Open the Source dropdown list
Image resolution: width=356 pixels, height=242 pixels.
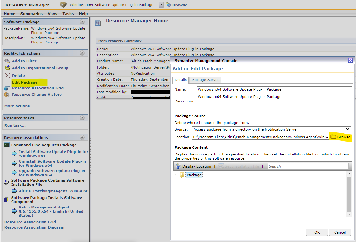[x=348, y=129]
